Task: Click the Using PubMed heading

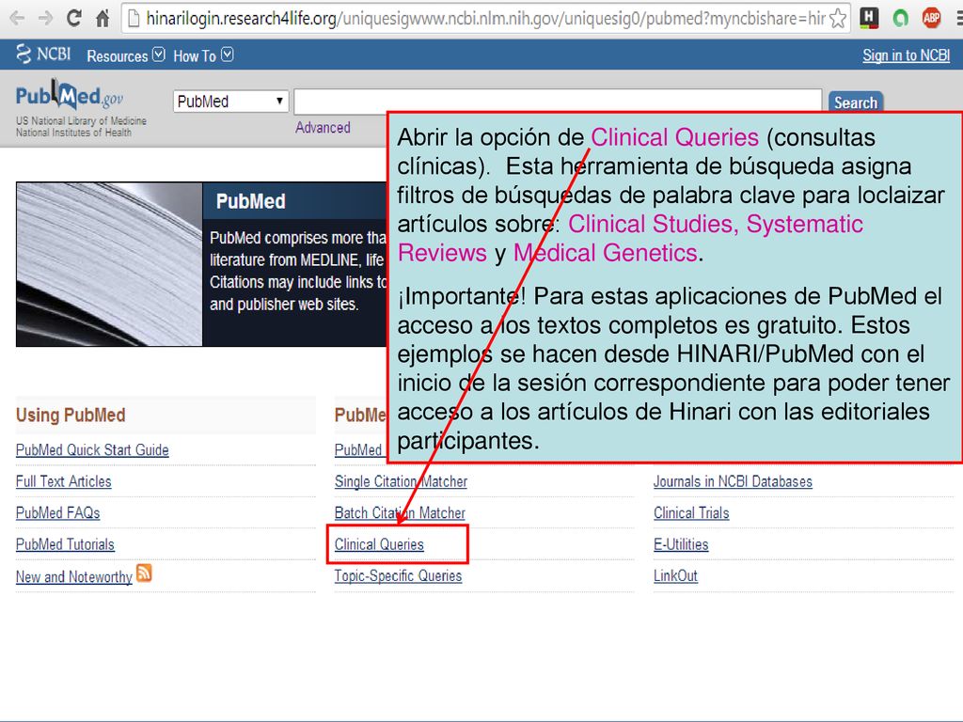Action: click(x=71, y=415)
